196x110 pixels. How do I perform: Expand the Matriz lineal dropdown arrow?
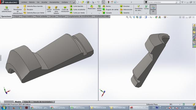tap(99, 13)
